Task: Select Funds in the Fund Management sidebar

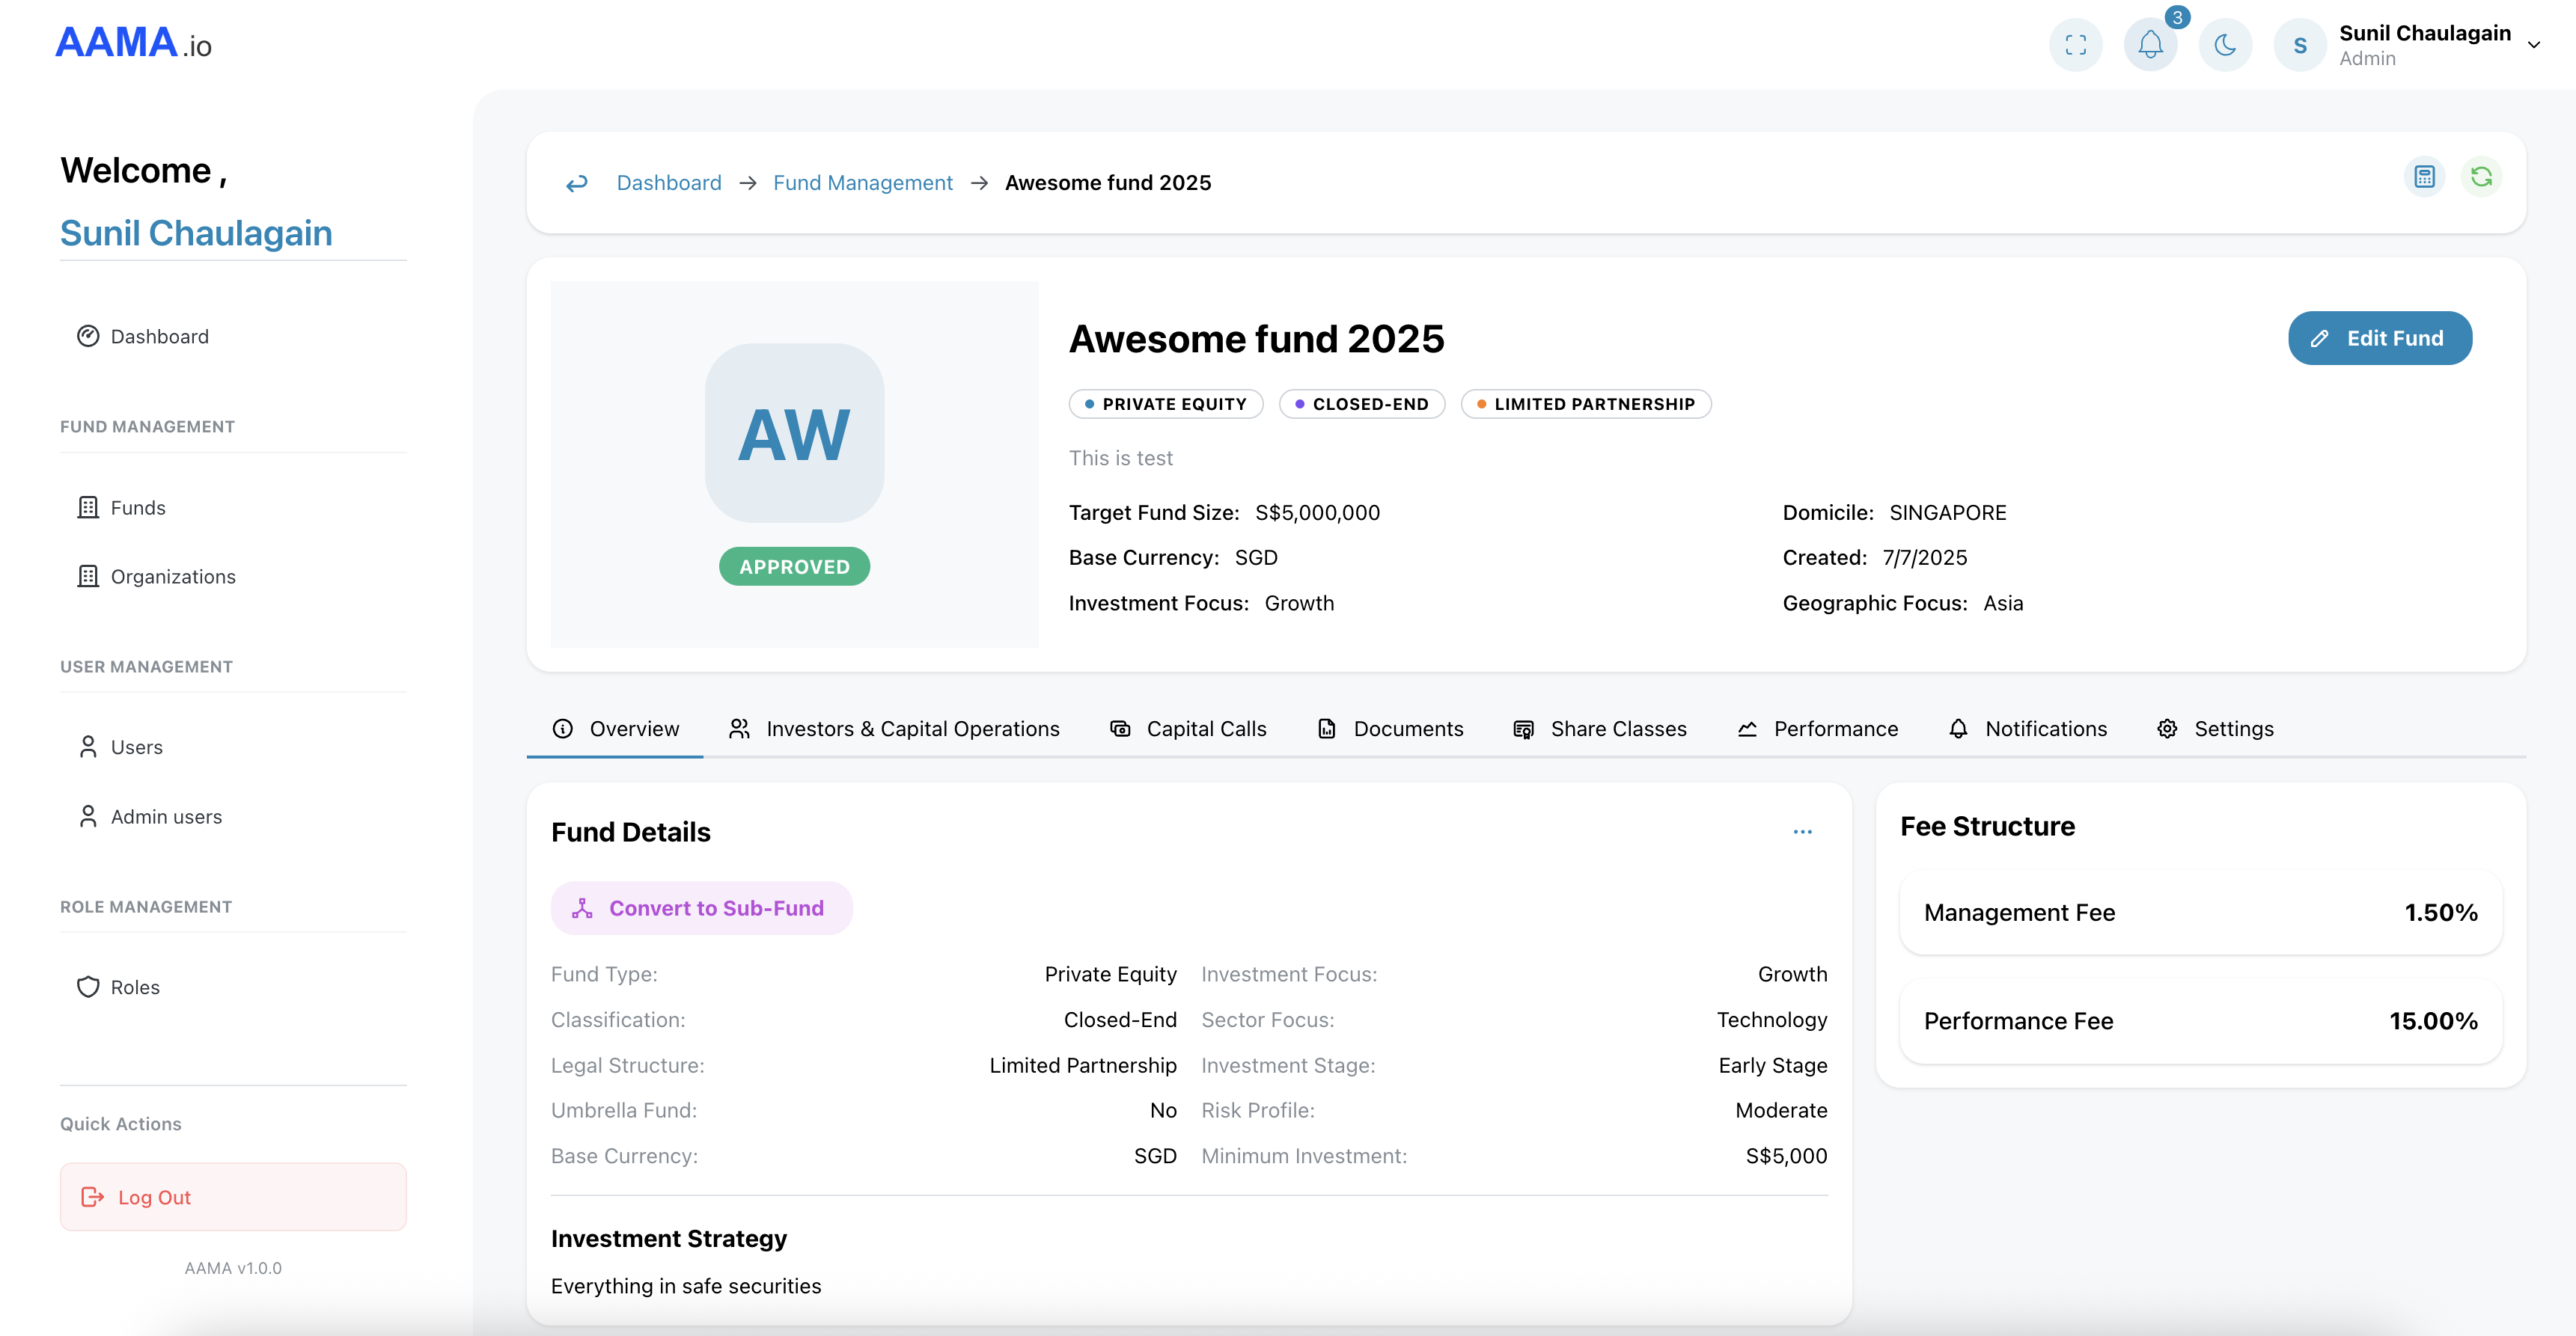Action: click(x=137, y=506)
